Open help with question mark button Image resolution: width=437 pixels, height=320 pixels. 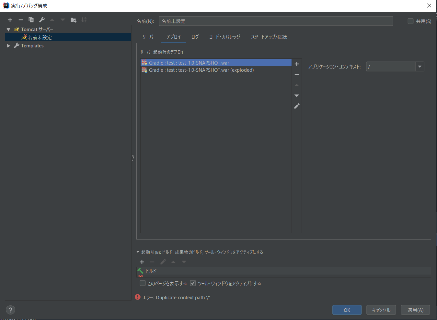coord(10,310)
